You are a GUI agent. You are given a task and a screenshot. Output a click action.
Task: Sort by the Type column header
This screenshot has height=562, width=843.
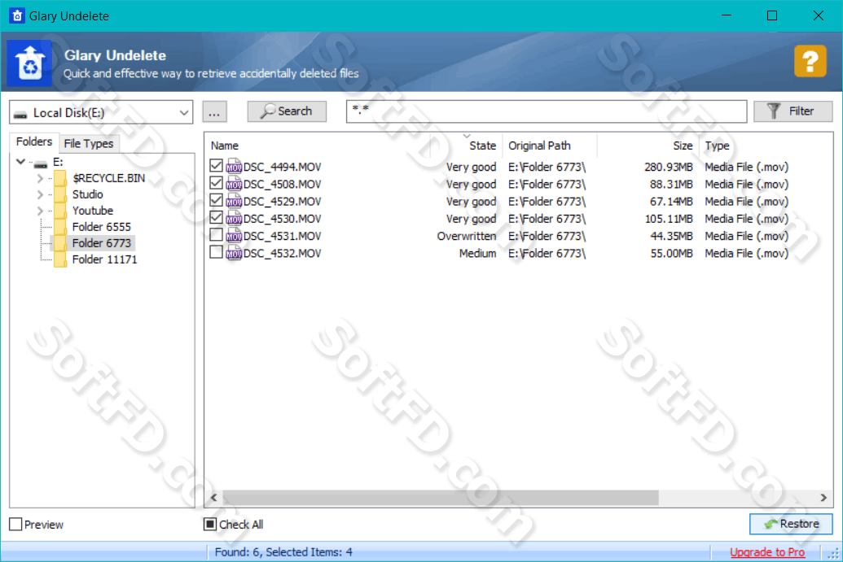(718, 146)
